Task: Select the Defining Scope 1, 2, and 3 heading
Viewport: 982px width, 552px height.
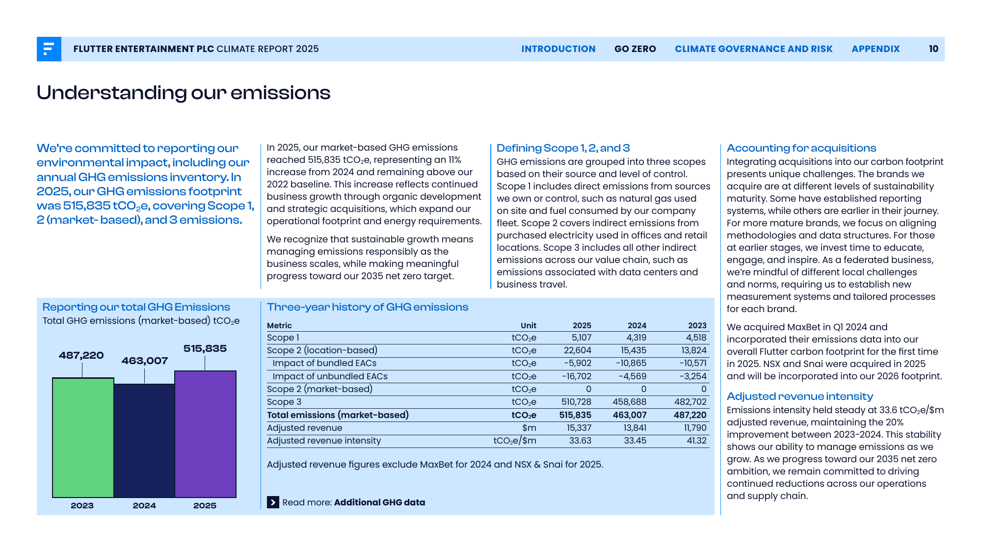Action: click(x=563, y=148)
